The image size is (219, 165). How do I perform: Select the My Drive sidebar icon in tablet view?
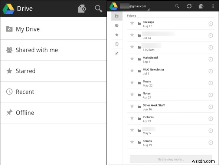coord(117,16)
